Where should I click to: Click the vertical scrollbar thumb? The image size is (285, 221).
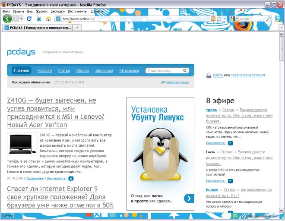[x=282, y=48]
